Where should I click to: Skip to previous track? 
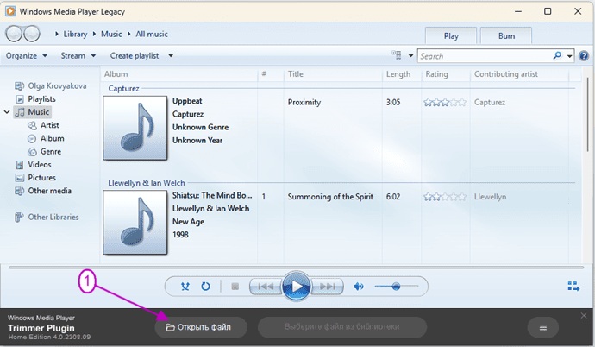click(x=266, y=287)
